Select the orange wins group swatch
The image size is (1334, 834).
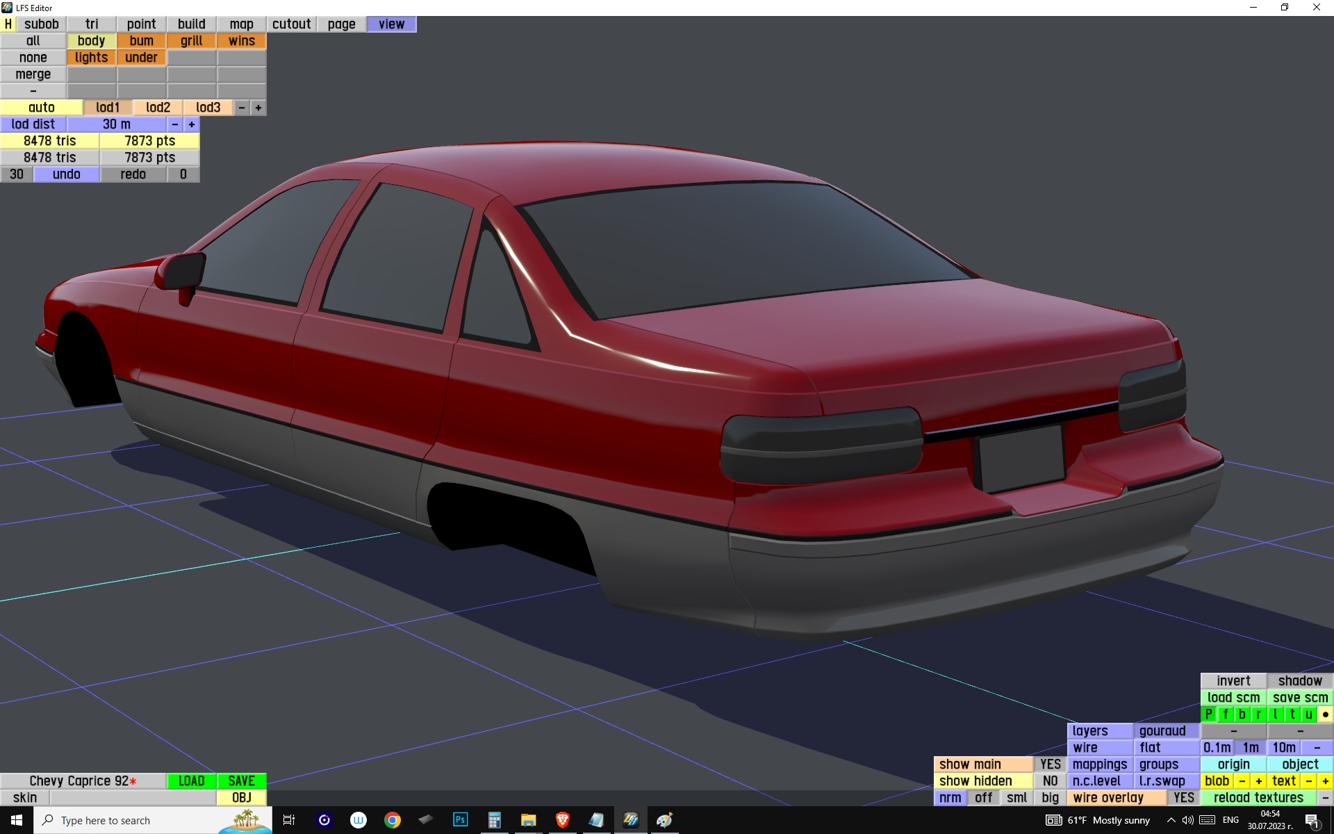coord(241,41)
